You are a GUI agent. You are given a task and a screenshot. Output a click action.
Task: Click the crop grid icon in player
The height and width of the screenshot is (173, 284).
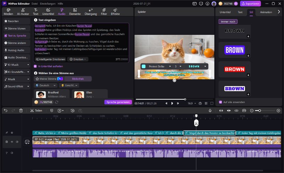206,103
